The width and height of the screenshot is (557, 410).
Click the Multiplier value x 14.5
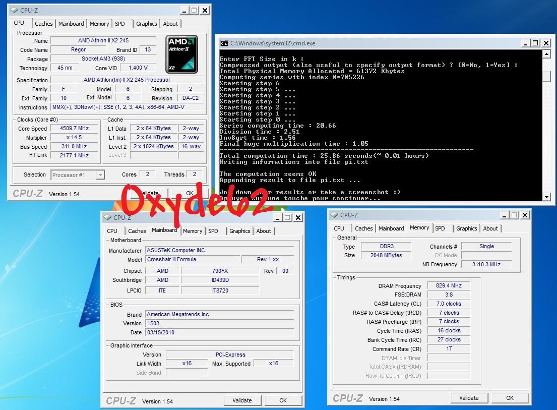click(74, 137)
